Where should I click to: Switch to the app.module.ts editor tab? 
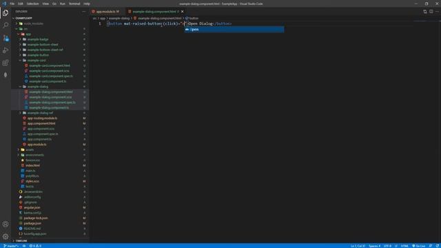pyautogui.click(x=105, y=12)
